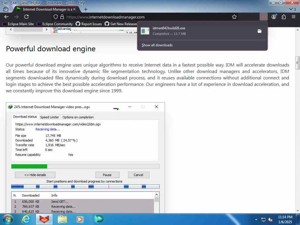
Task: Select connection row 2 with 789,937 KB
Action: click(83, 207)
